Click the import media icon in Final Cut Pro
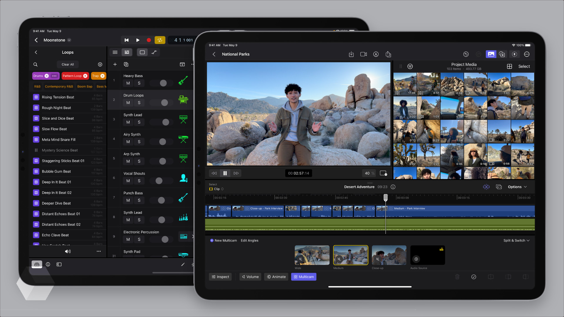564x317 pixels. click(351, 54)
